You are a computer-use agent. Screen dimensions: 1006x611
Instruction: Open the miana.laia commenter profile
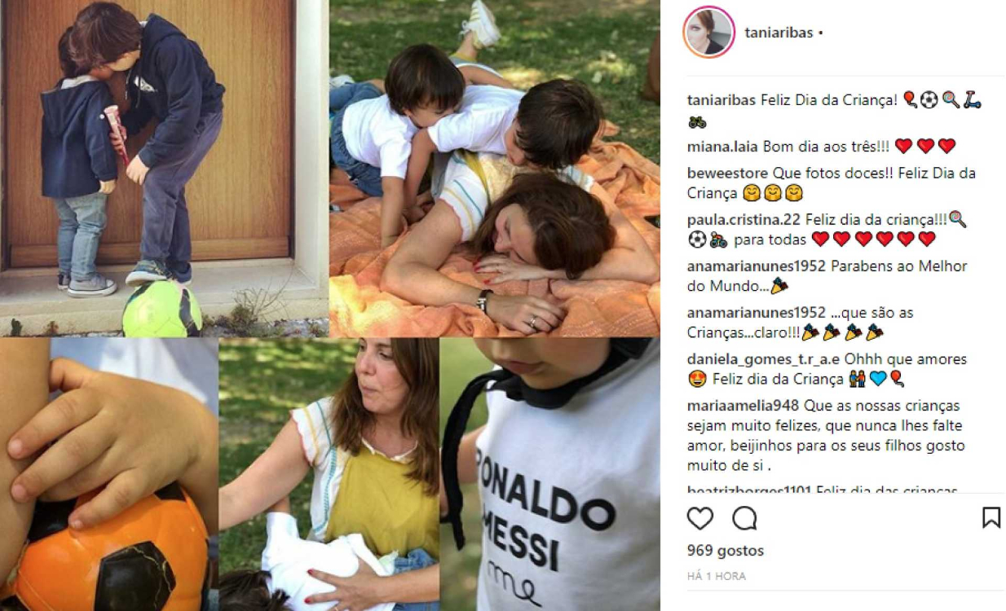click(723, 147)
